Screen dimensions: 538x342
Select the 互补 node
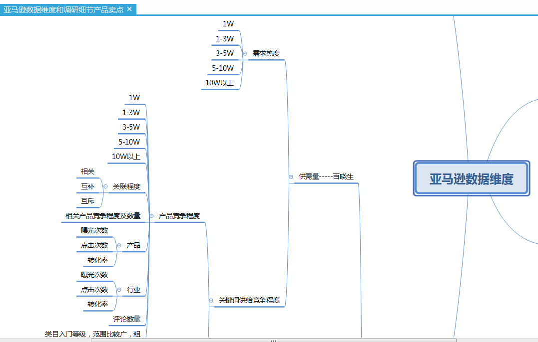(x=87, y=186)
